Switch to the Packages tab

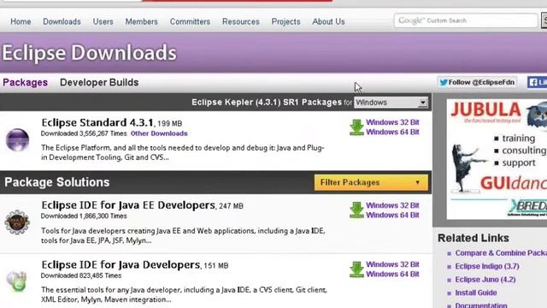click(x=25, y=82)
